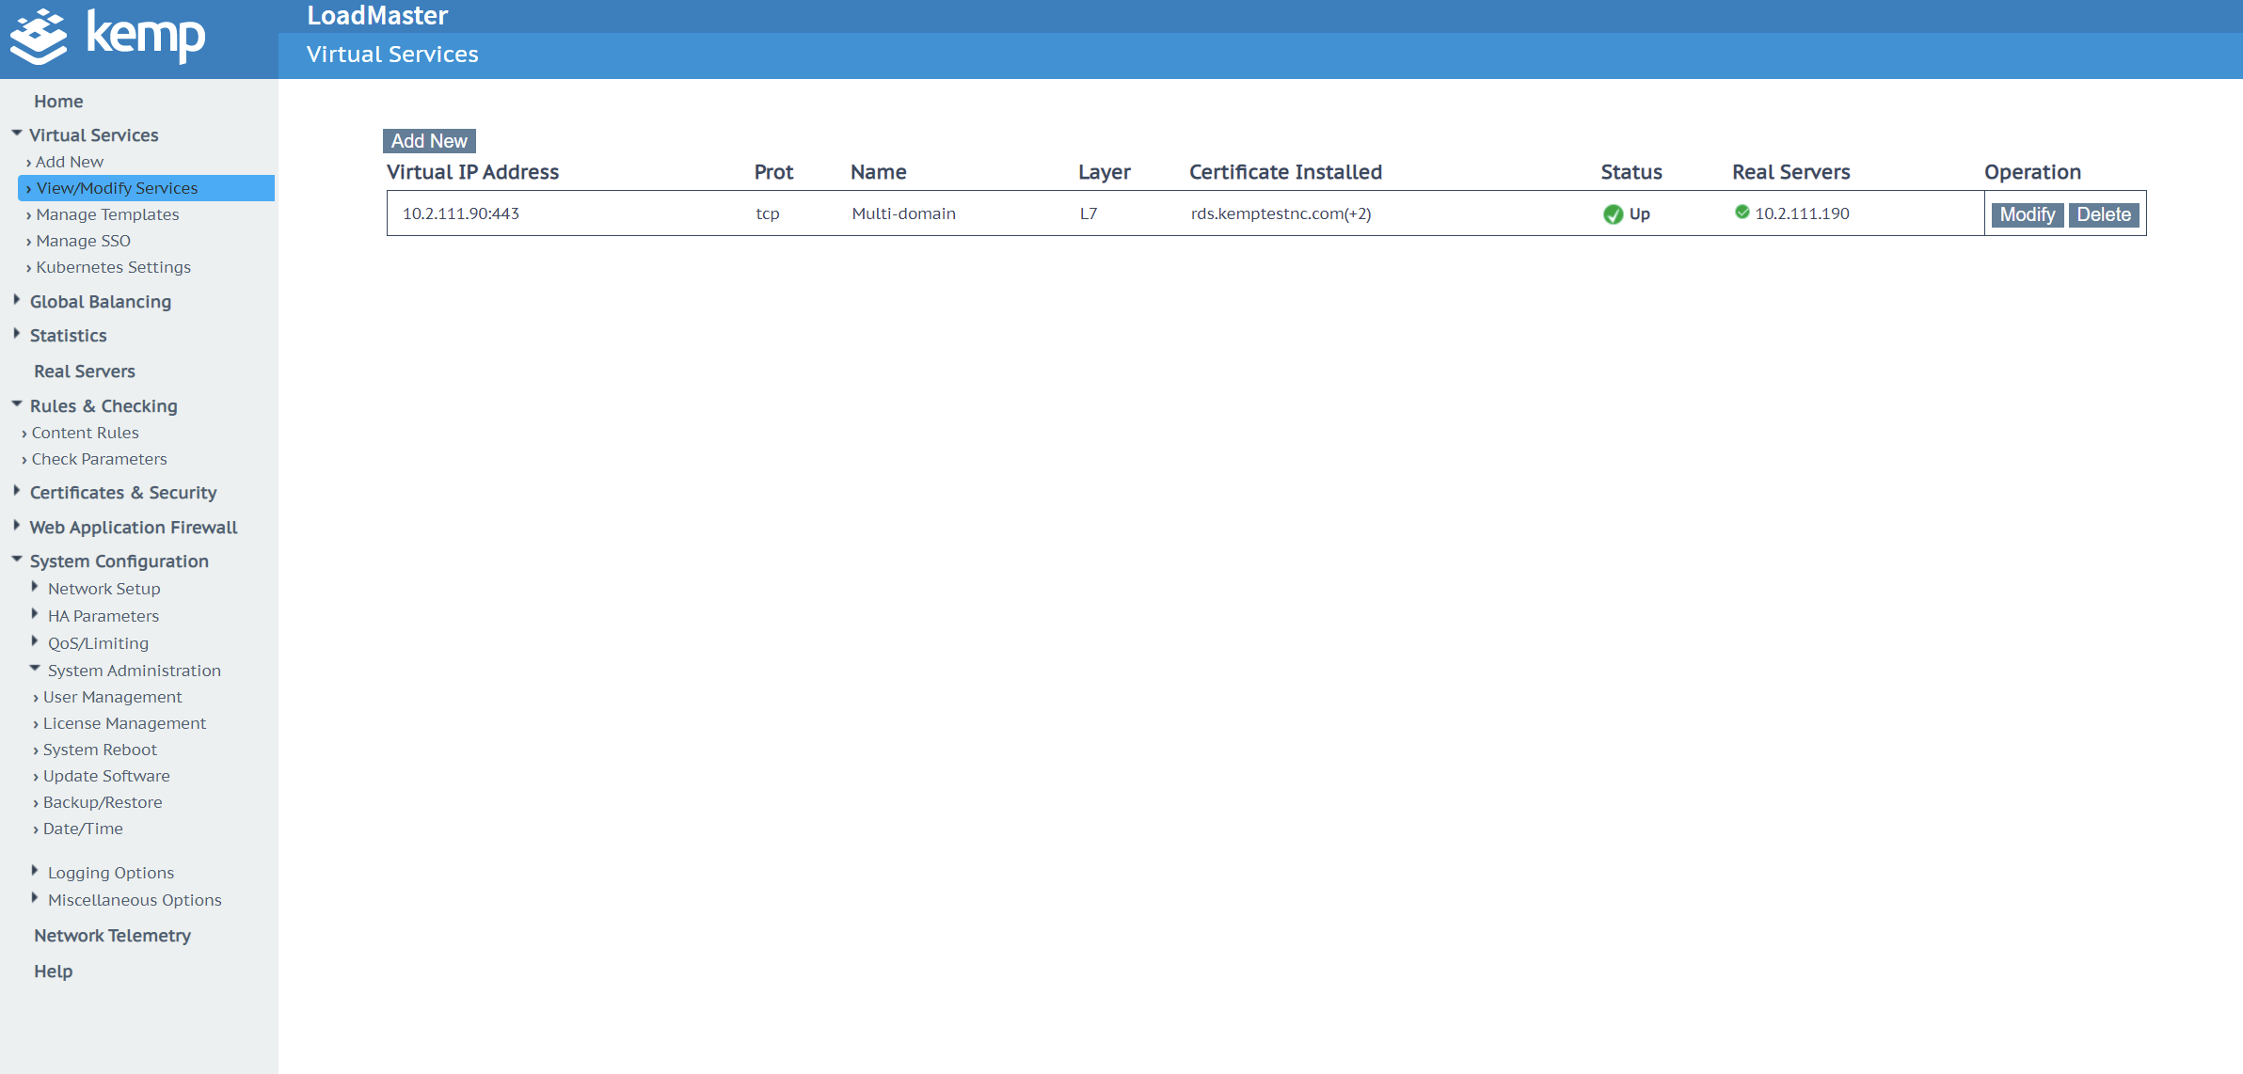This screenshot has height=1074, width=2243.
Task: Open Update Software
Action: click(x=106, y=776)
